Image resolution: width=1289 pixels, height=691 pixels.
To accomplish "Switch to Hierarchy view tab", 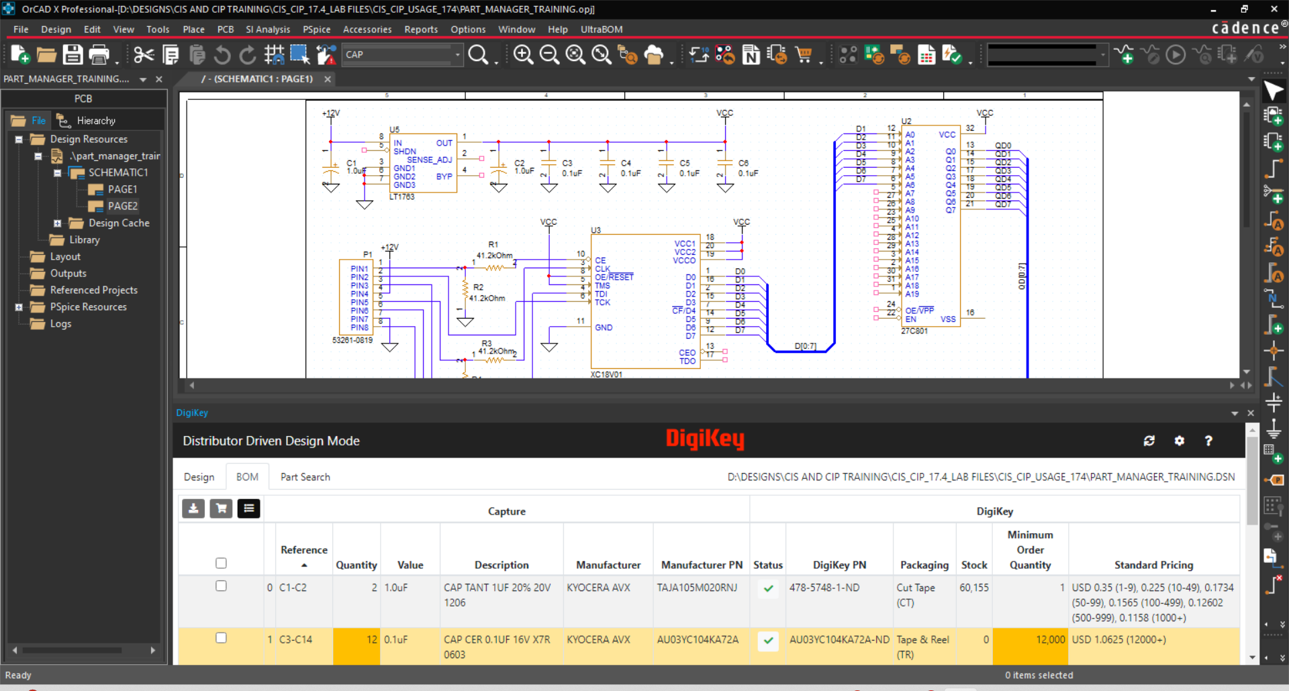I will tap(86, 121).
